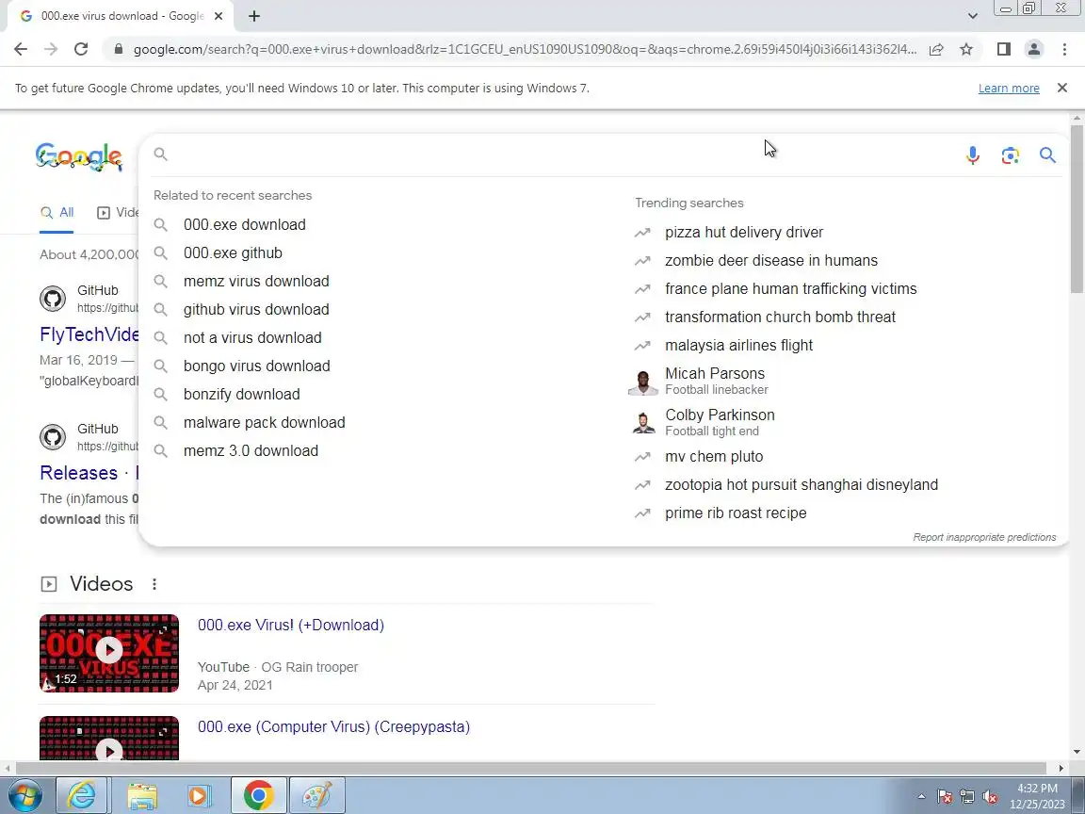Switch to Chrome taskbar button
The image size is (1085, 814).
tap(258, 795)
